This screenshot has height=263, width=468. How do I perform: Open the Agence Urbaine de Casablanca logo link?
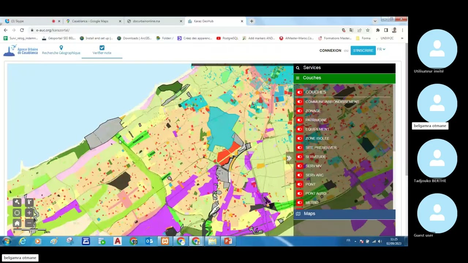(21, 50)
